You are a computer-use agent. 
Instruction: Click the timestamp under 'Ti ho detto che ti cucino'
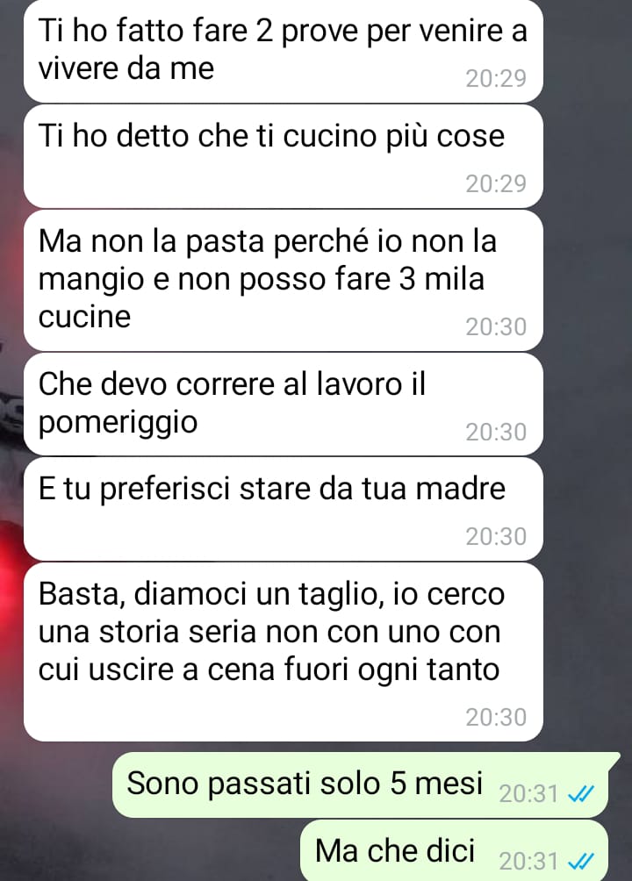click(496, 183)
